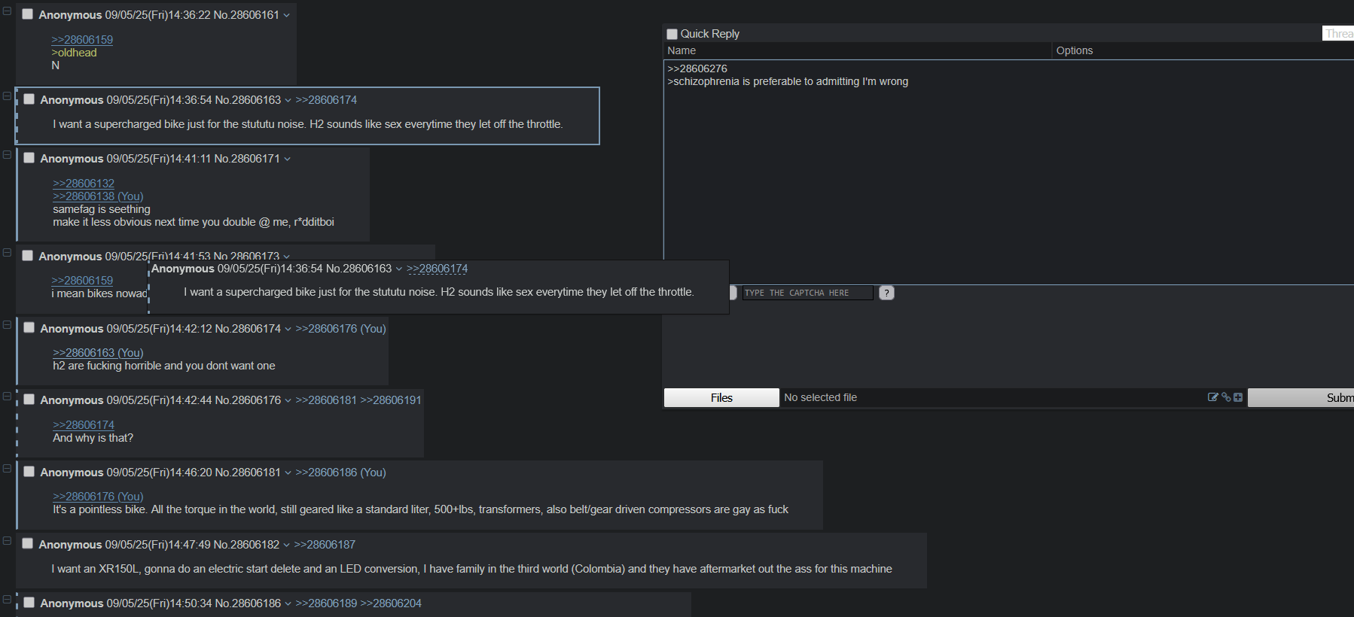The width and height of the screenshot is (1354, 617).
Task: Click the plus icon beside Submit button
Action: (1238, 397)
